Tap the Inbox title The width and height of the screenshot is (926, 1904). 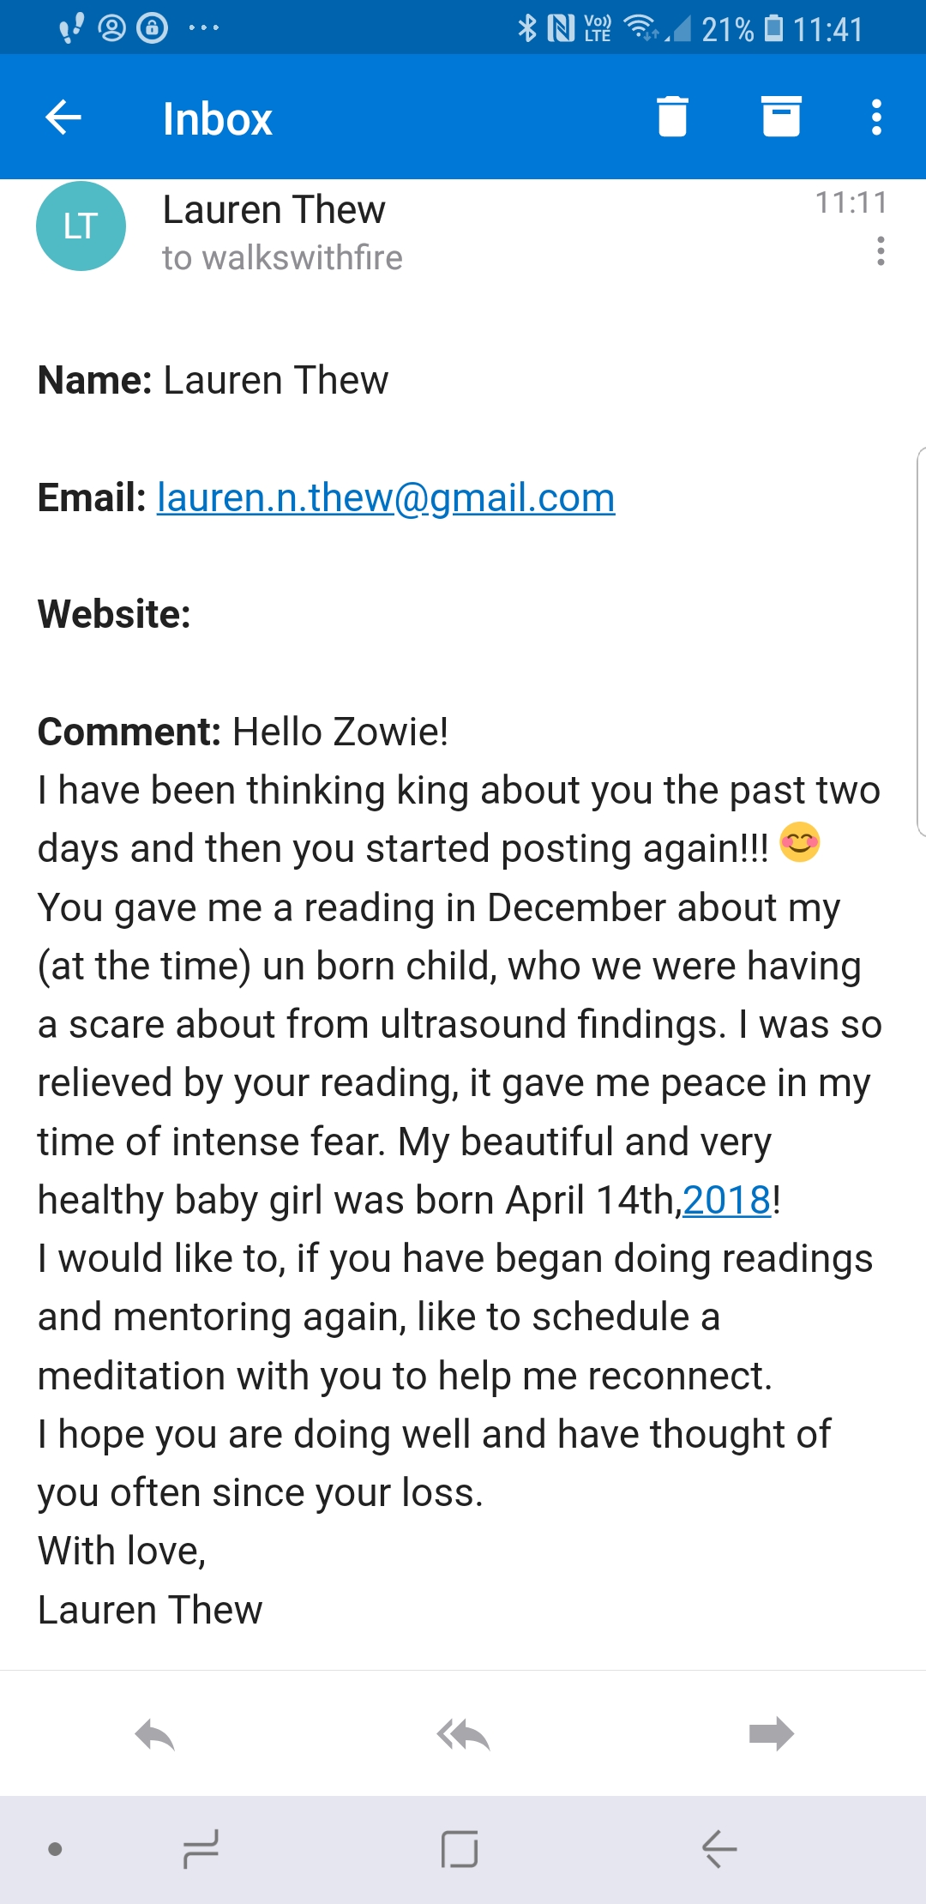click(x=218, y=118)
